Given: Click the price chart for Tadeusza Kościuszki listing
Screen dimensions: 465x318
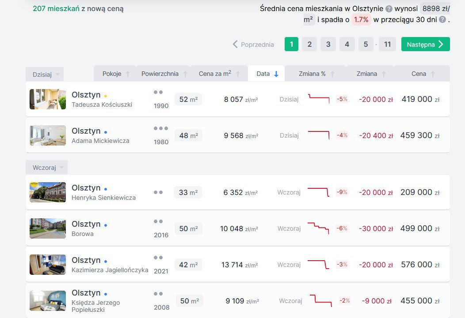Looking at the screenshot, I should pyautogui.click(x=319, y=99).
